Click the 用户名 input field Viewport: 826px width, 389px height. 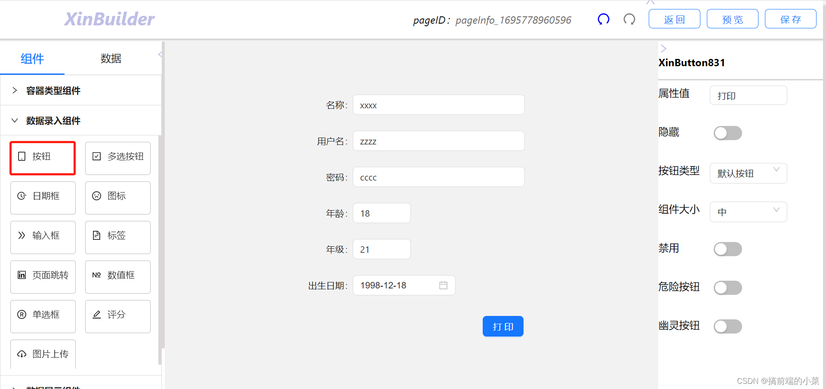pos(439,141)
